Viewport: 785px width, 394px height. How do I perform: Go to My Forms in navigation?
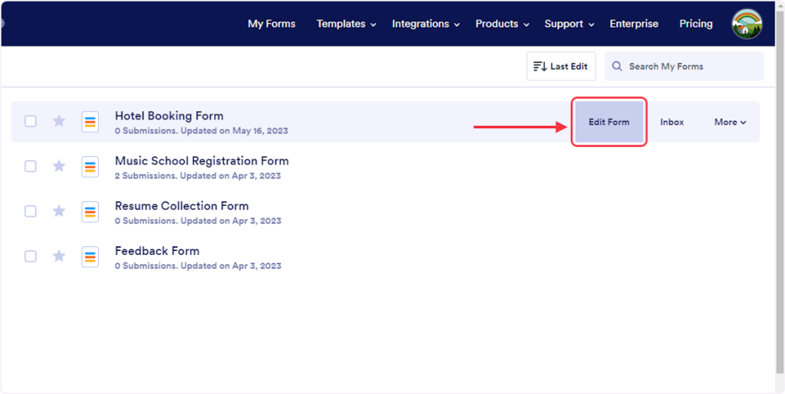tap(271, 24)
